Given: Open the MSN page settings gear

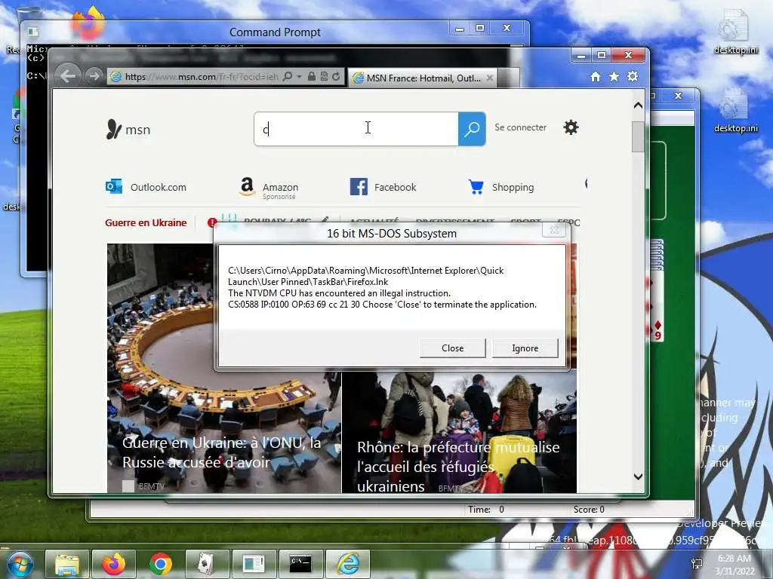Looking at the screenshot, I should tap(571, 127).
